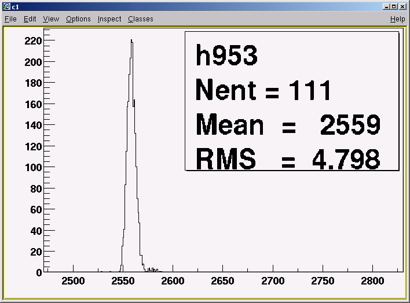Click y-axis label 120
This screenshot has width=410, height=303.
(33, 146)
